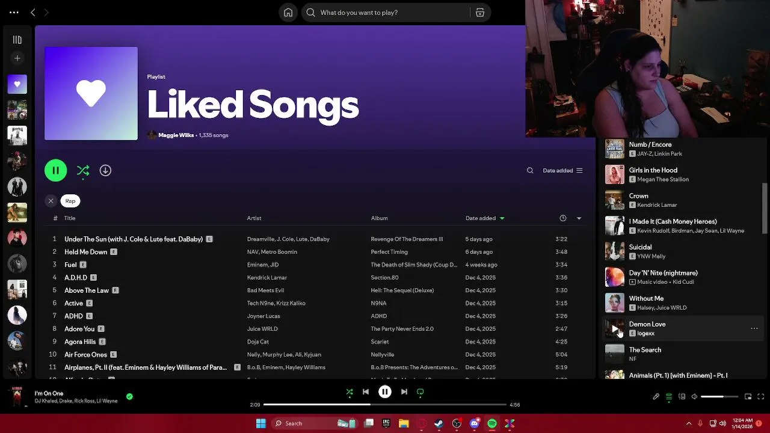Select Crown by Kendrick Lamar in queue
The width and height of the screenshot is (770, 433).
[682, 200]
